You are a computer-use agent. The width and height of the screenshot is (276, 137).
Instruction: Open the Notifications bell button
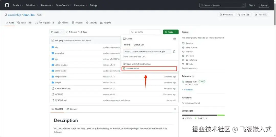click(x=226, y=15)
